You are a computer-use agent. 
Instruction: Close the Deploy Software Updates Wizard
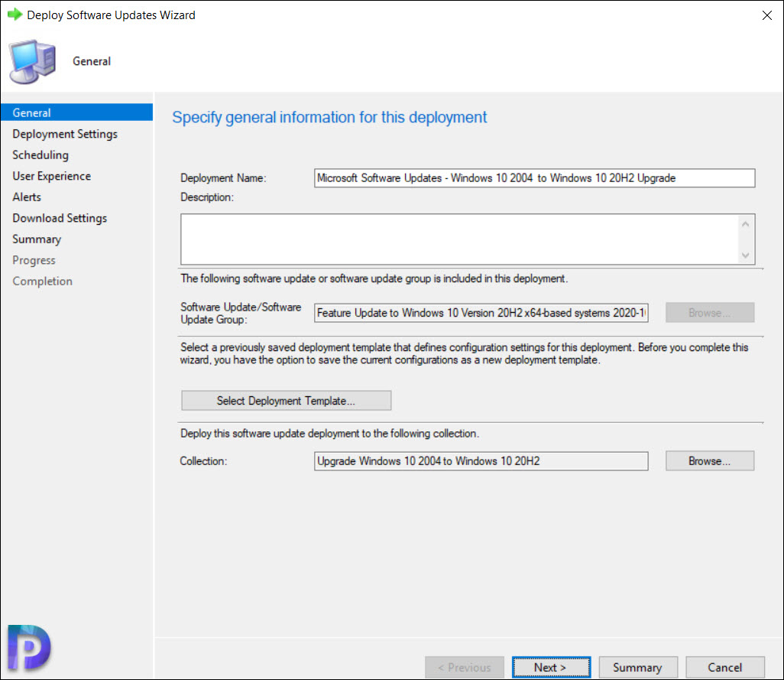[767, 15]
